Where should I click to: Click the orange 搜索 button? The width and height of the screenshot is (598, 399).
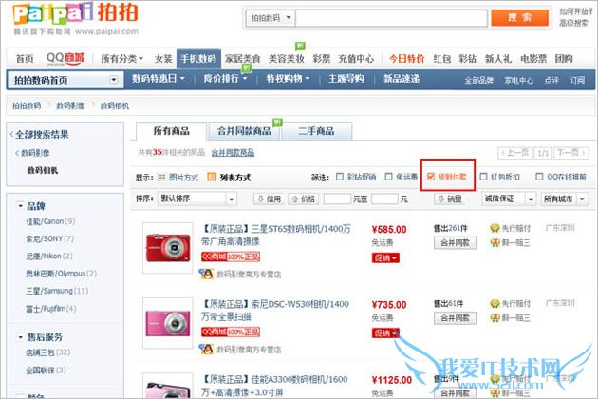coord(519,17)
